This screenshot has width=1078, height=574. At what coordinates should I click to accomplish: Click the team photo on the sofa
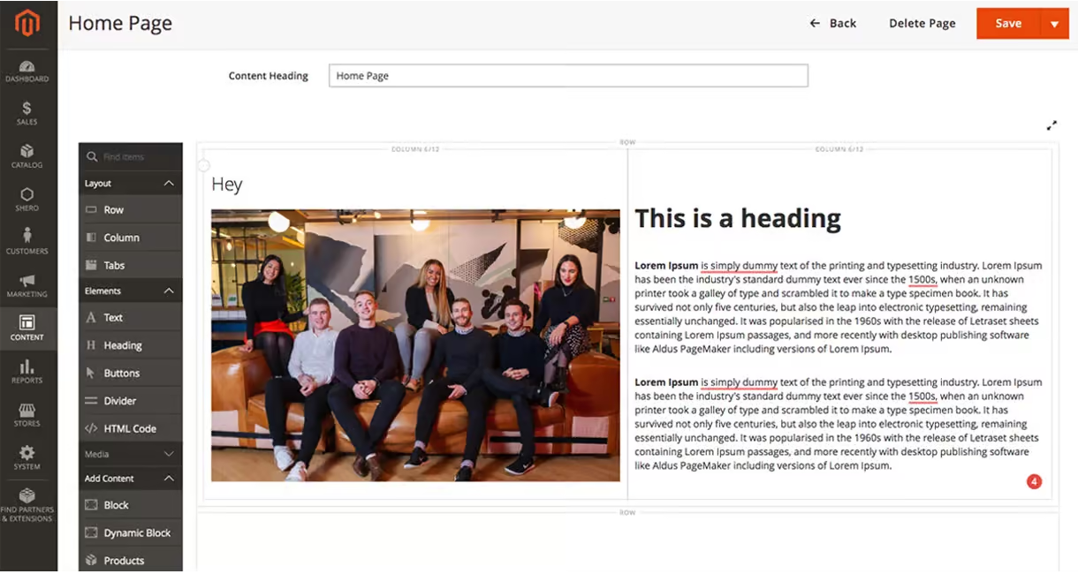tap(415, 345)
